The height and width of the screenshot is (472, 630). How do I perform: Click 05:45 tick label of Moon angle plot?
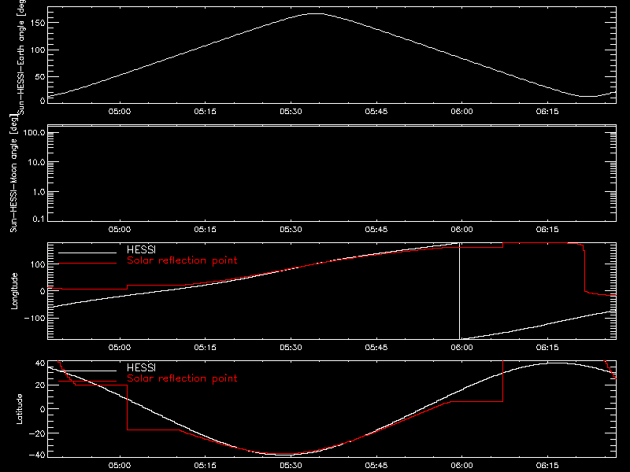[x=376, y=230]
